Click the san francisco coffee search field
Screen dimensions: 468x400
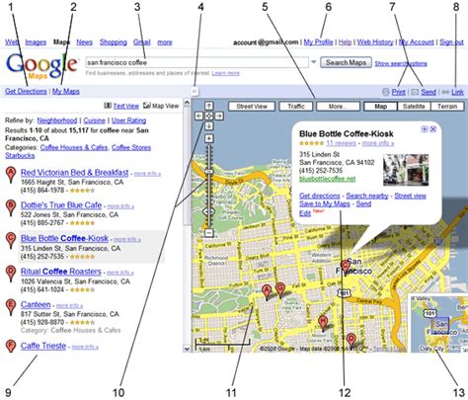196,62
